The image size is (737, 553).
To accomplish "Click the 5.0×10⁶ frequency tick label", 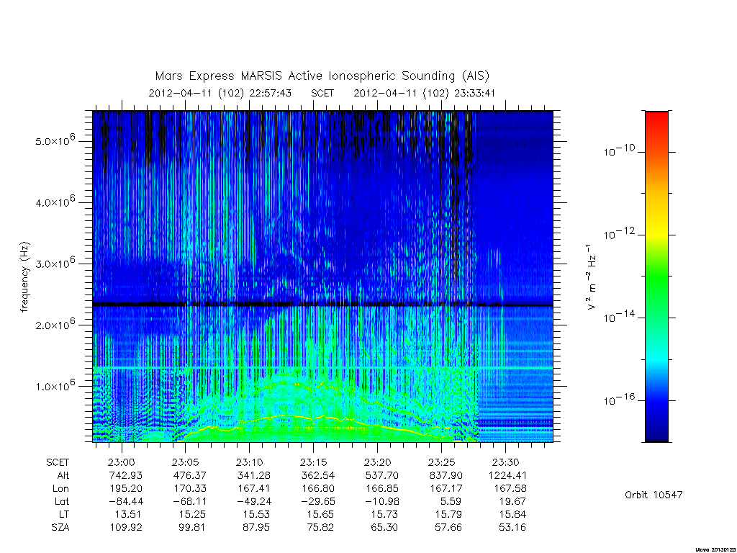I will point(55,140).
